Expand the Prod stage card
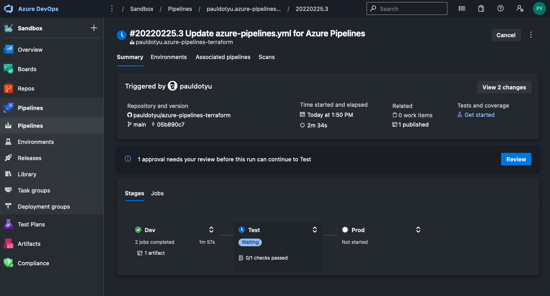Screen dimensions: 550x296 (418, 230)
